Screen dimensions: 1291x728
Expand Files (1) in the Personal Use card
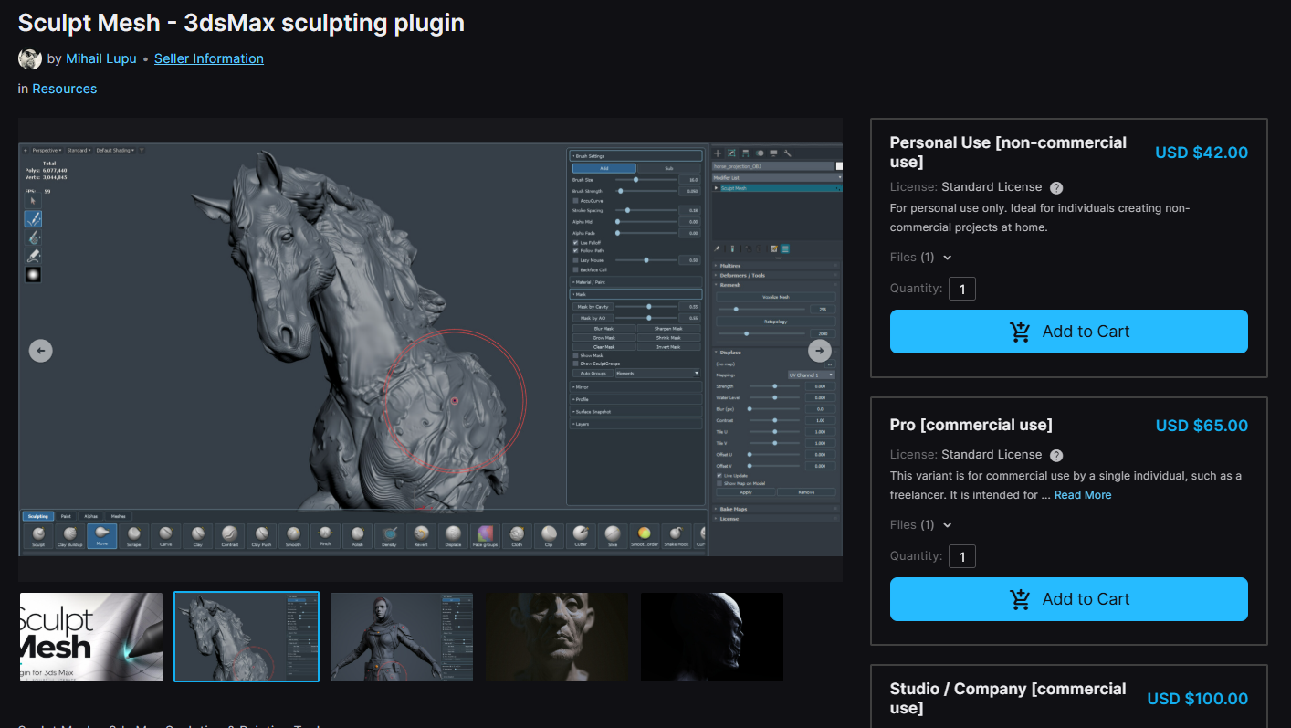(x=921, y=258)
